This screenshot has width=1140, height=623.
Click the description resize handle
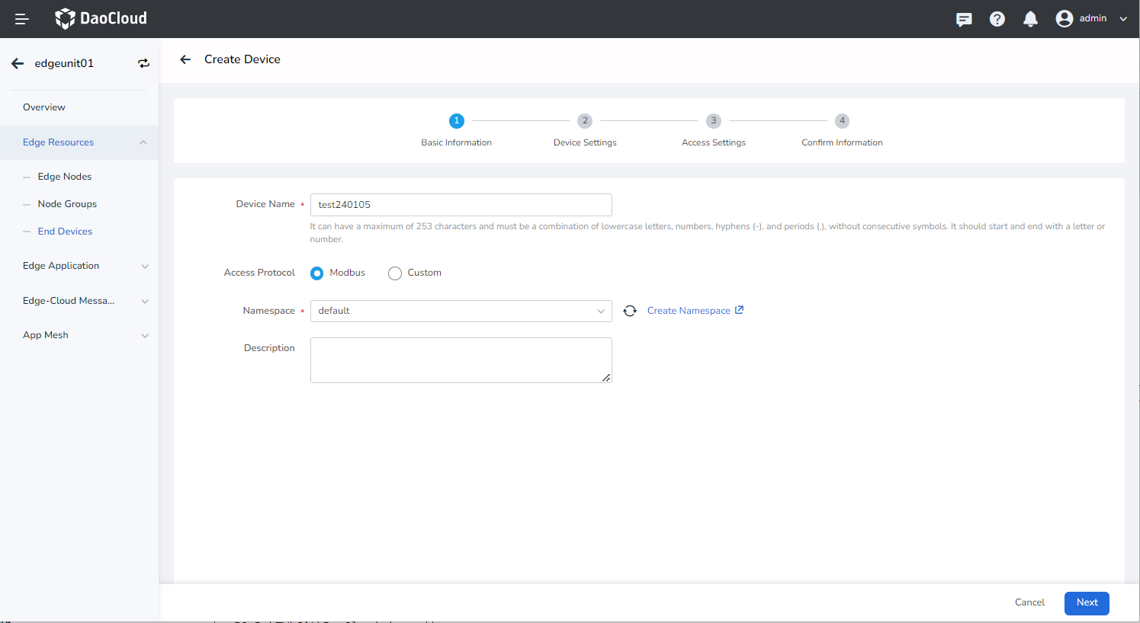point(606,378)
